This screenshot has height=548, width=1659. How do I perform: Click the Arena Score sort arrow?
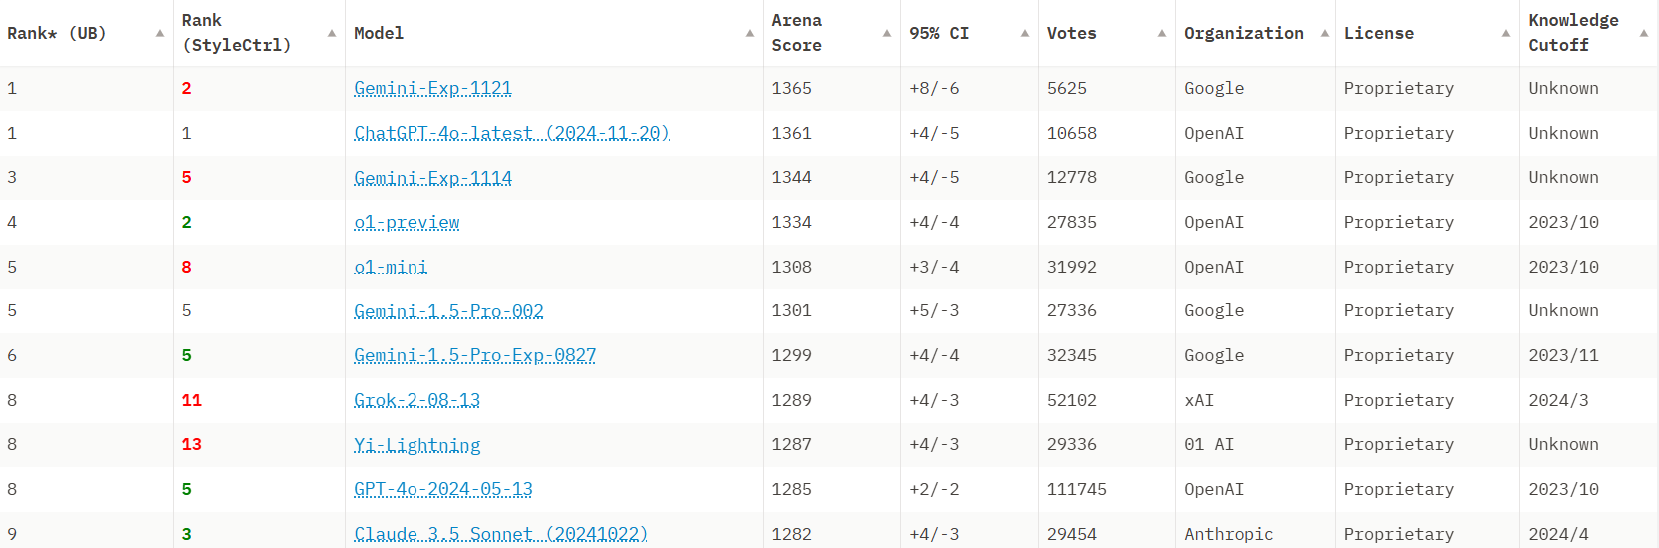[887, 33]
